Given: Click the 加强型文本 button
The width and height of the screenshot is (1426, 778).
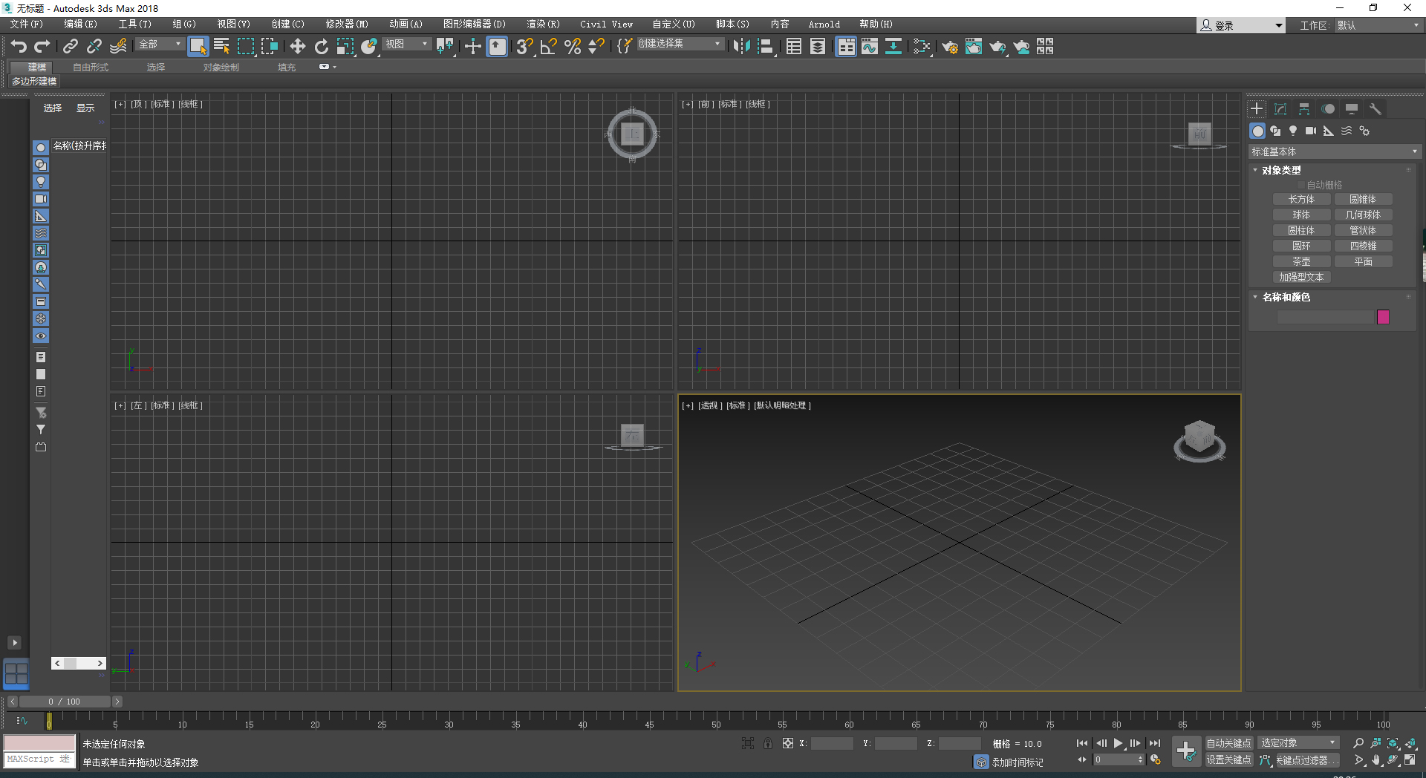Looking at the screenshot, I should tap(1301, 277).
